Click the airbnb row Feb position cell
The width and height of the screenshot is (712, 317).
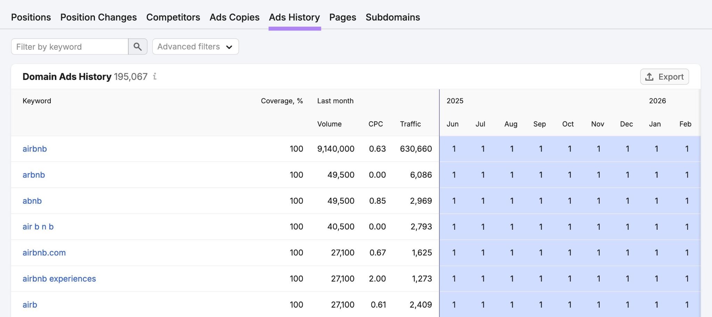tap(687, 149)
